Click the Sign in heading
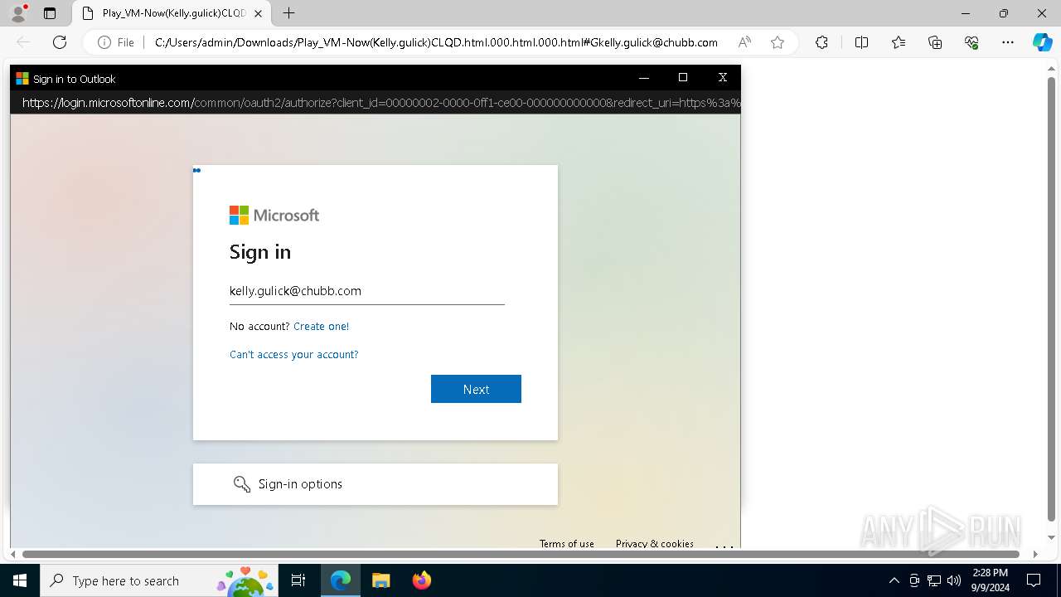1061x597 pixels. point(260,252)
